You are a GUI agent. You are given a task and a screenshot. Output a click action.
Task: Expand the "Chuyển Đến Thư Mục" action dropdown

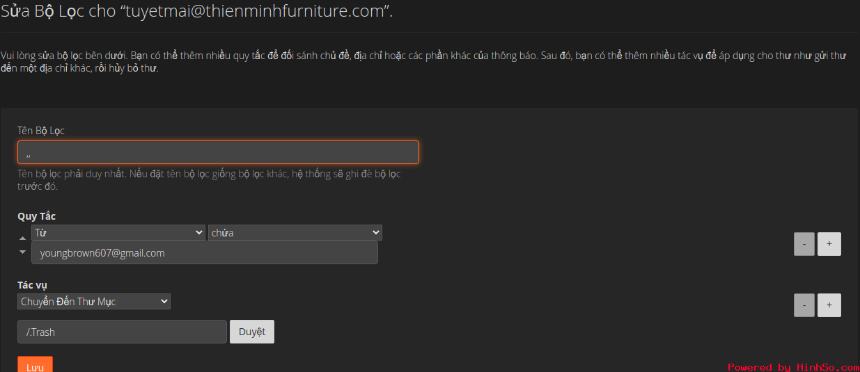(x=94, y=301)
